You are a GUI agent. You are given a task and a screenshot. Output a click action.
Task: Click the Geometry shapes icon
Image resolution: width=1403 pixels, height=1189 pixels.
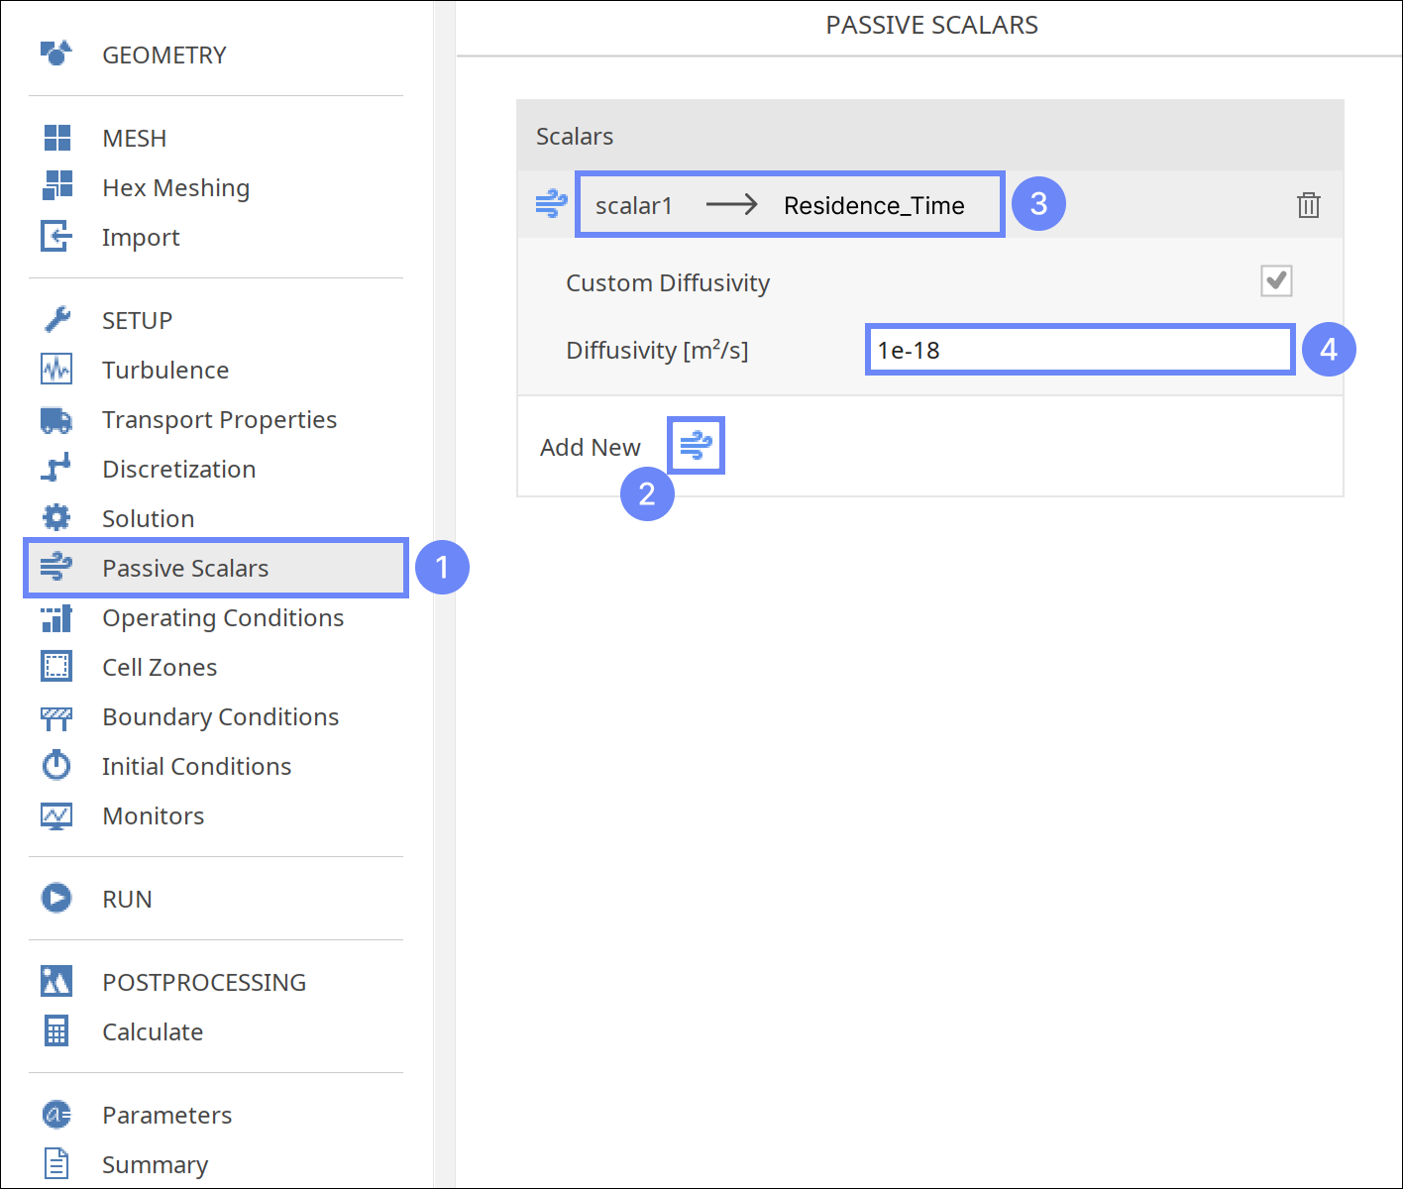56,54
